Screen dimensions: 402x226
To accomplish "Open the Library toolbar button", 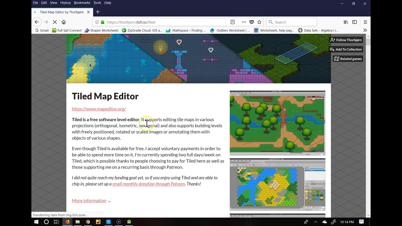I will click(346, 22).
